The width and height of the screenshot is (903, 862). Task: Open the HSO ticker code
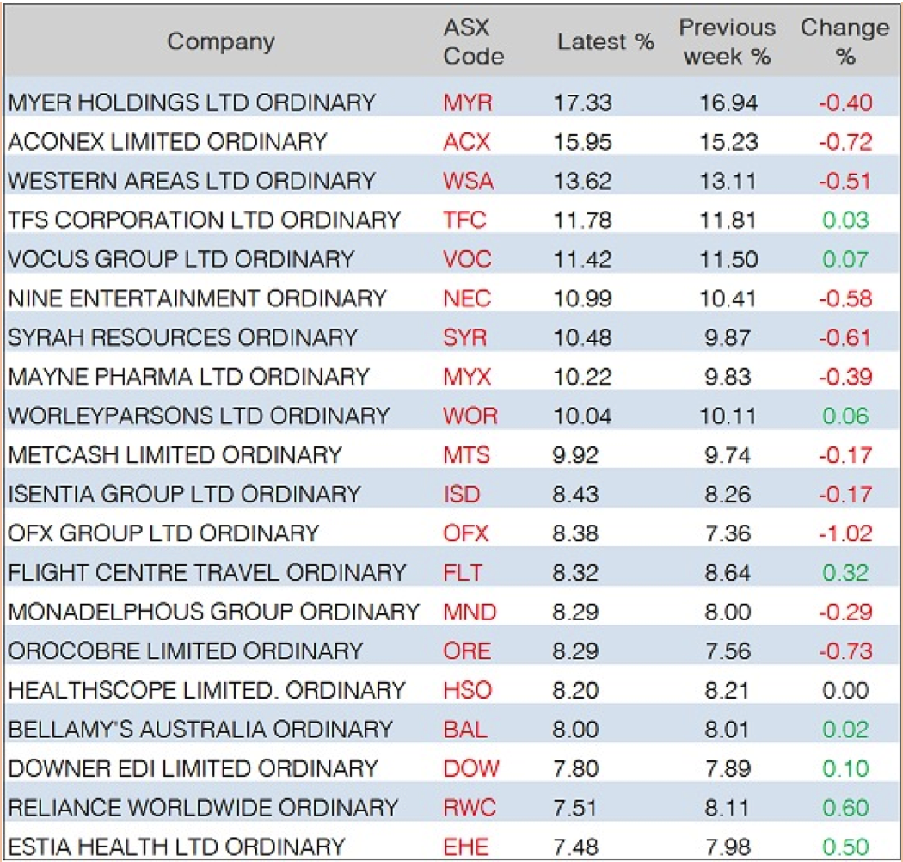[465, 690]
